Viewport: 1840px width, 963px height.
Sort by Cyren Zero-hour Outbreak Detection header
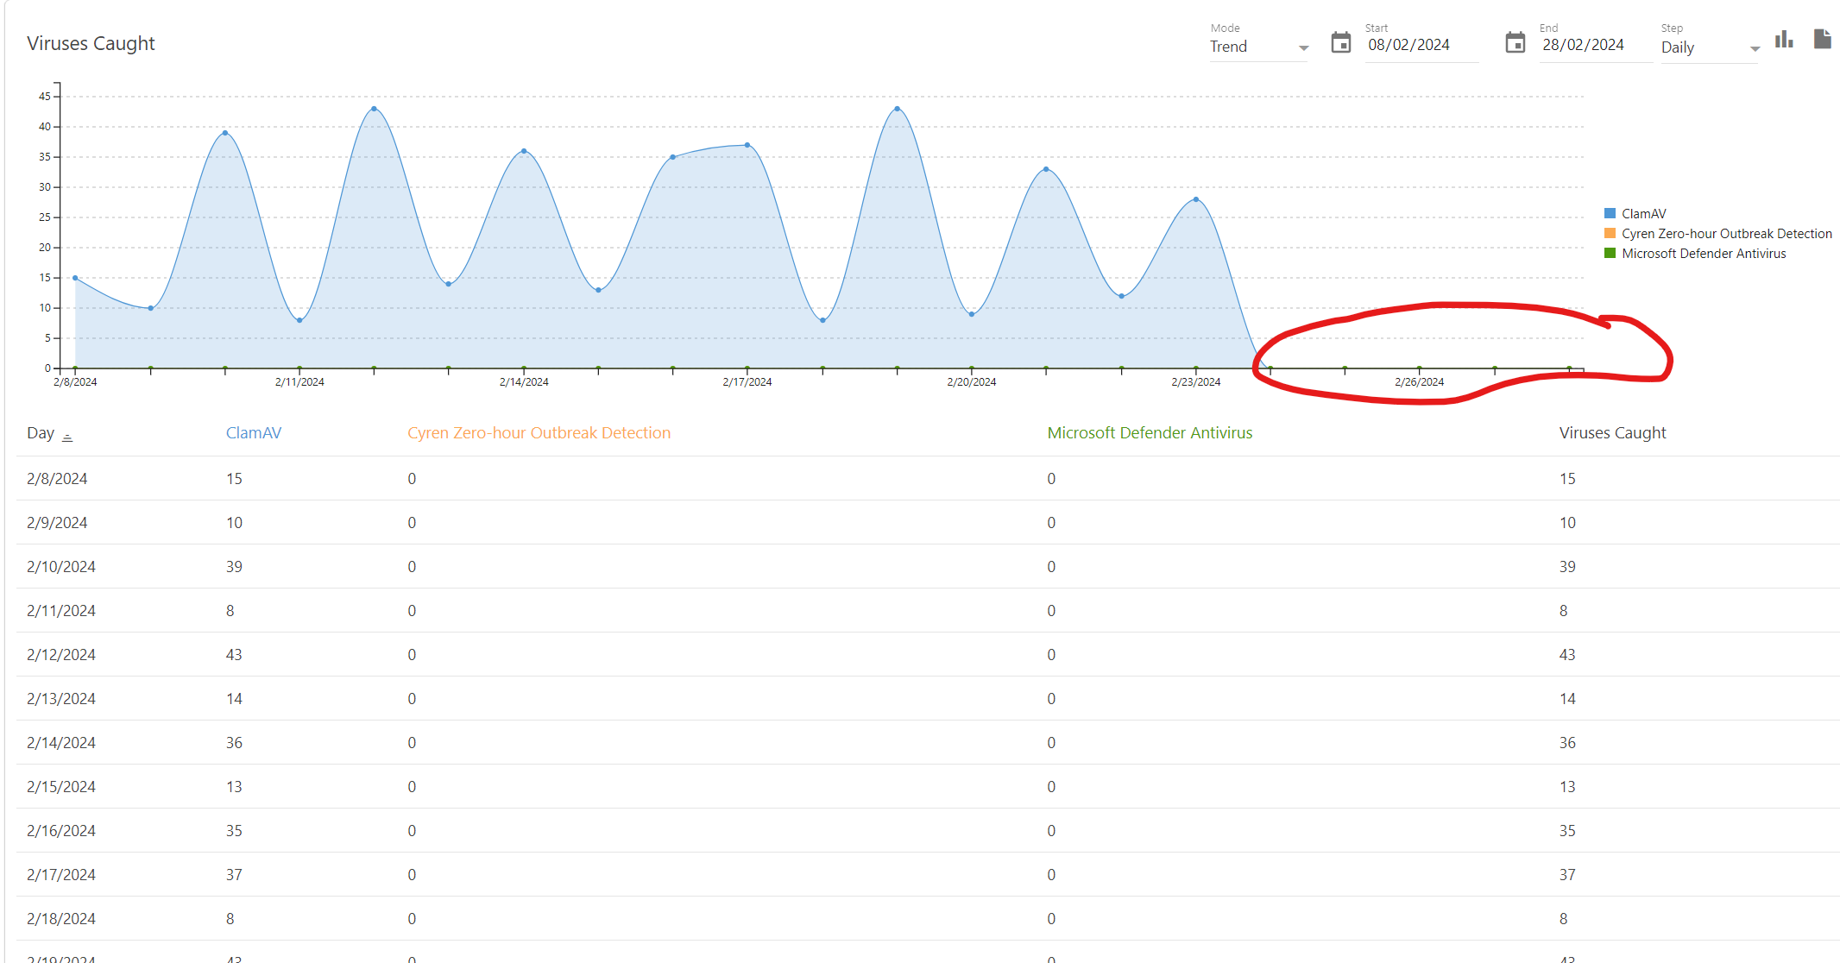[539, 433]
